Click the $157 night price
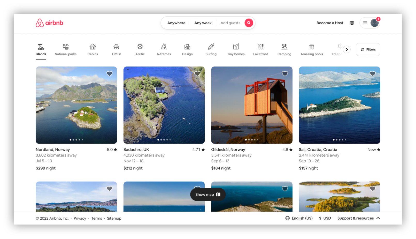 [309, 168]
